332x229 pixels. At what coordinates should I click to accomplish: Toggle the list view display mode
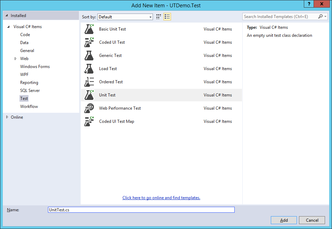point(167,16)
